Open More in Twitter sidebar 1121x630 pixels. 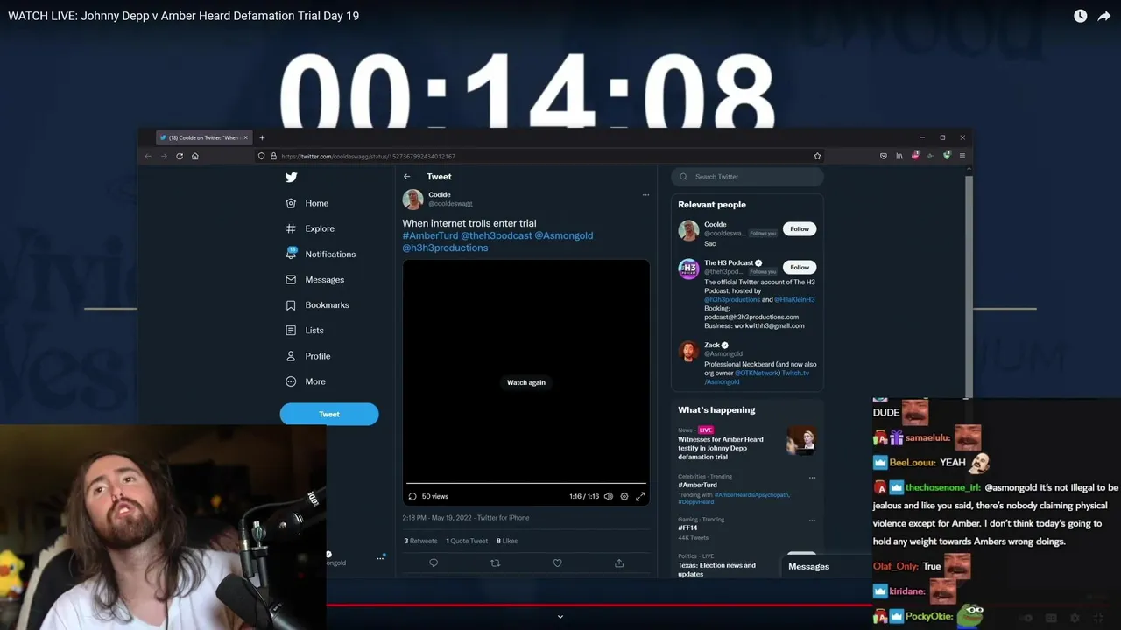point(306,381)
